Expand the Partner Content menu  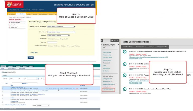(x=162, y=47)
